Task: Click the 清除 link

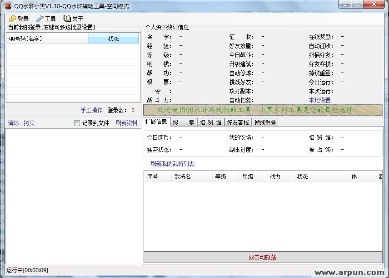Action: pos(13,123)
